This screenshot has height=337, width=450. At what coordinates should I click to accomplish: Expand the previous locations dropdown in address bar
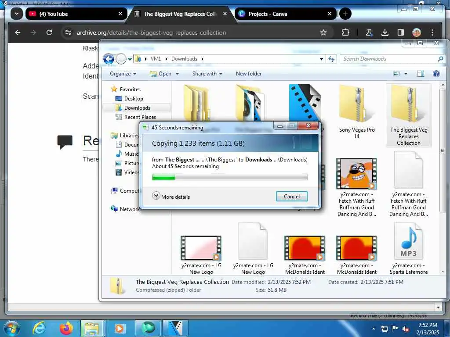point(321,59)
